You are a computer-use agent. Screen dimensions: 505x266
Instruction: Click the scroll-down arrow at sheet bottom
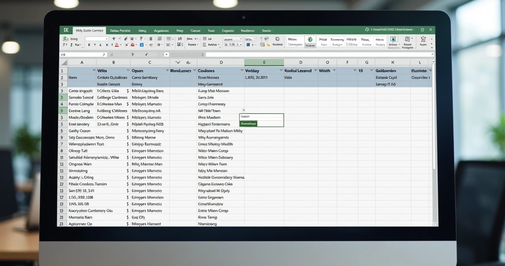click(x=435, y=224)
